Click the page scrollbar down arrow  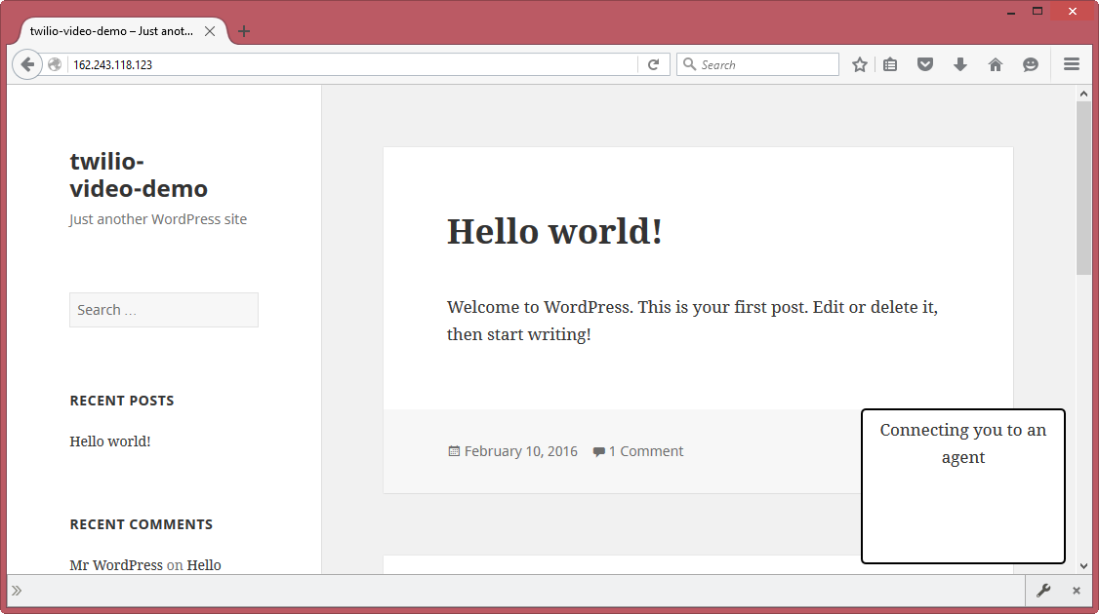[x=1083, y=565]
